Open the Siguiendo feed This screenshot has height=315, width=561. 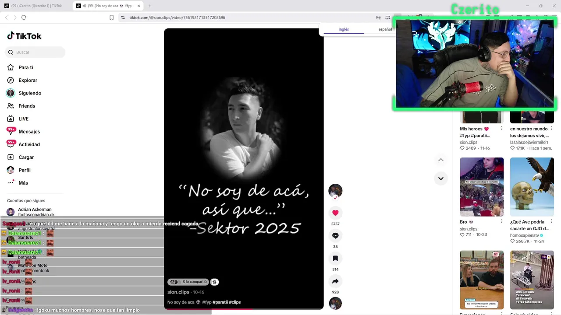[x=30, y=93]
